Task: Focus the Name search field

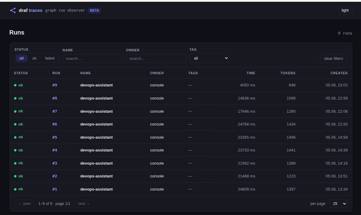Action: pyautogui.click(x=92, y=59)
